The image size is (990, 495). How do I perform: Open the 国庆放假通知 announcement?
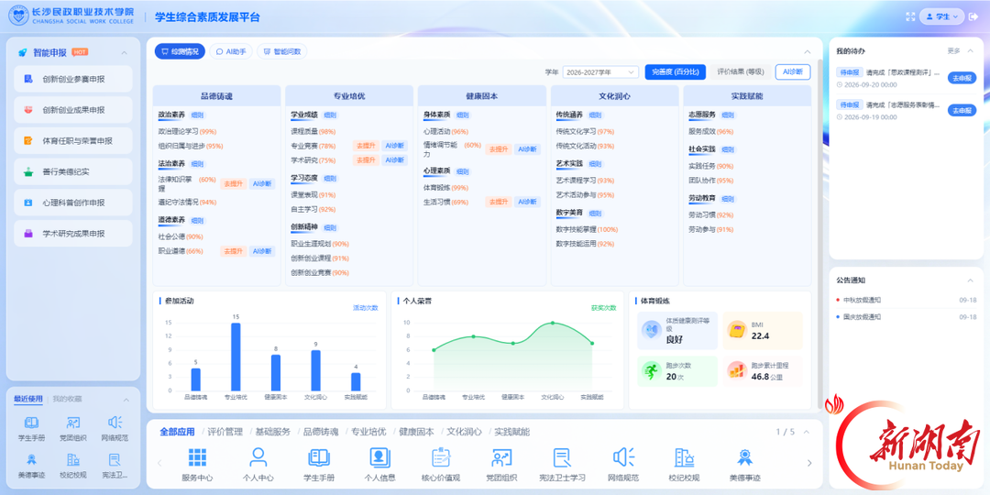[x=862, y=317]
